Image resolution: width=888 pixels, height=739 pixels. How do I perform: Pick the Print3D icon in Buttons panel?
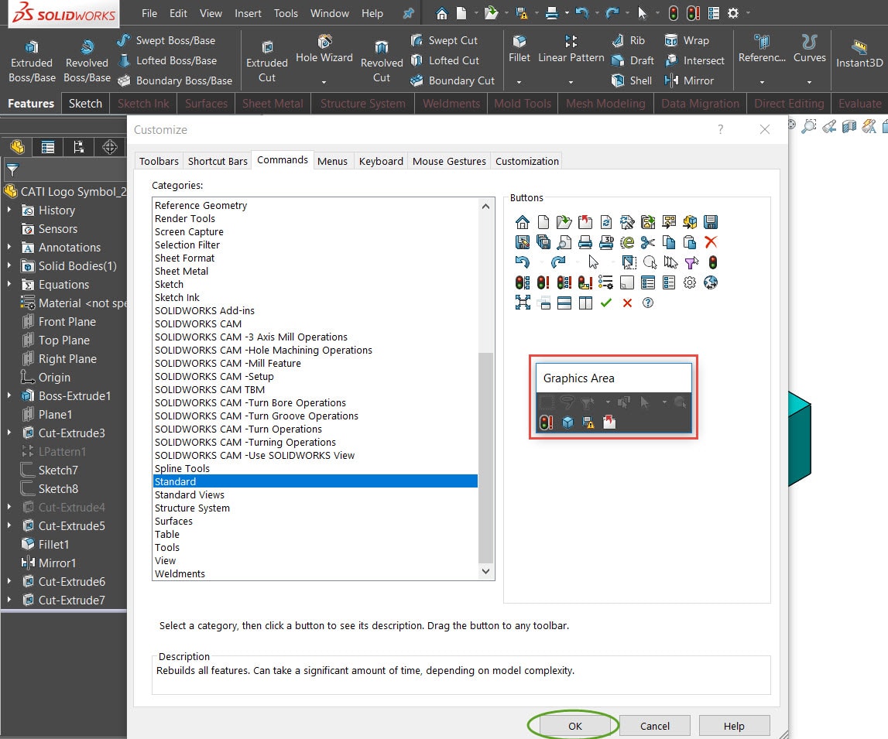pos(606,242)
